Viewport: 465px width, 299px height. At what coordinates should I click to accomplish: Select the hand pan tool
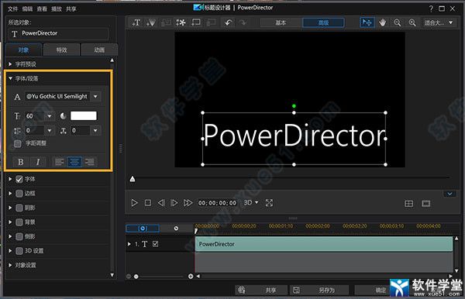(x=383, y=22)
